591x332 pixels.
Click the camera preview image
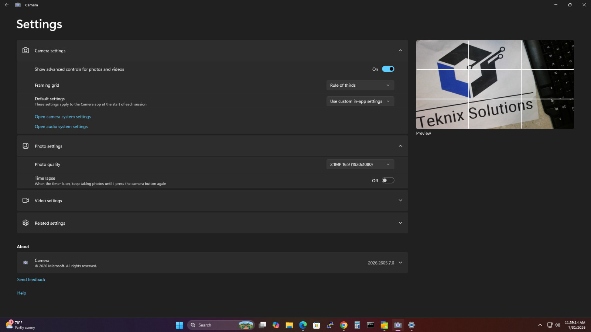[495, 84]
